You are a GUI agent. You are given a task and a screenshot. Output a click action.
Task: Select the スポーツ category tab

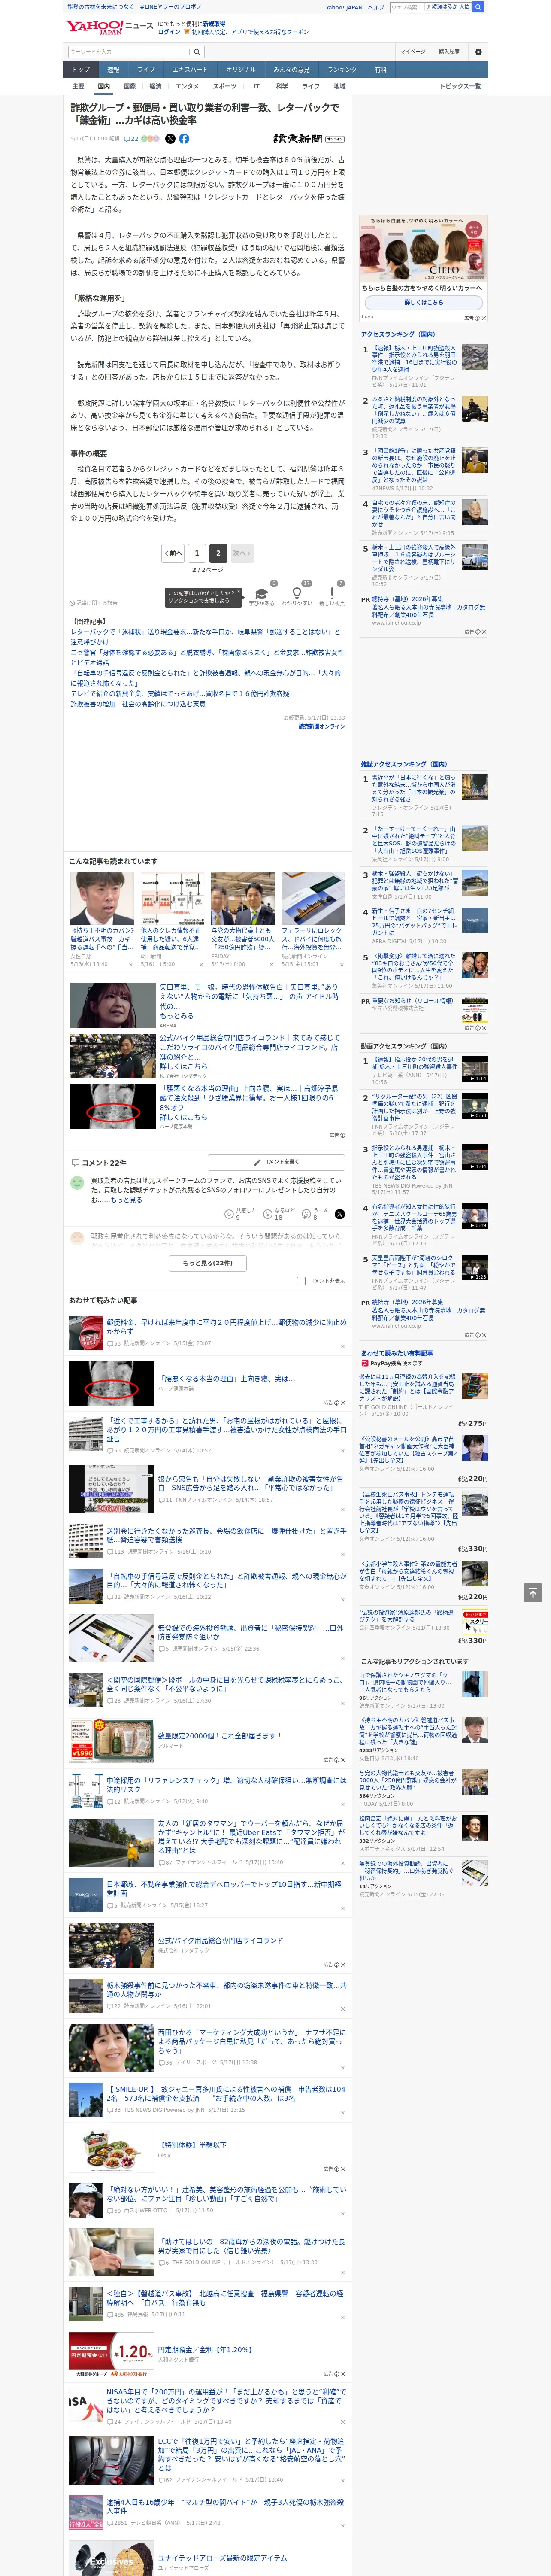click(225, 86)
